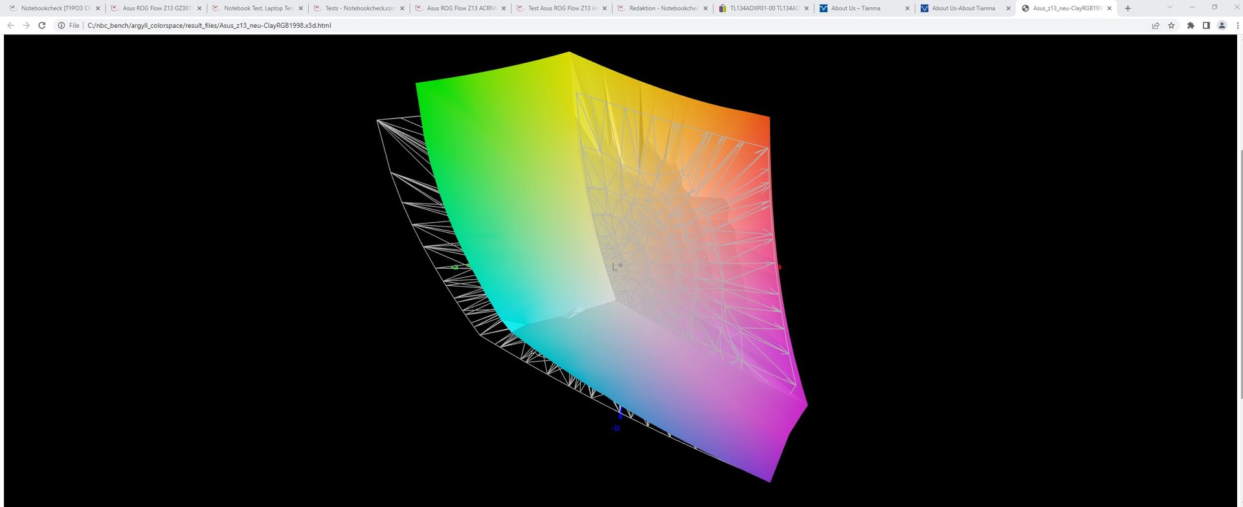1243x507 pixels.
Task: Reload the current page
Action: coord(42,25)
